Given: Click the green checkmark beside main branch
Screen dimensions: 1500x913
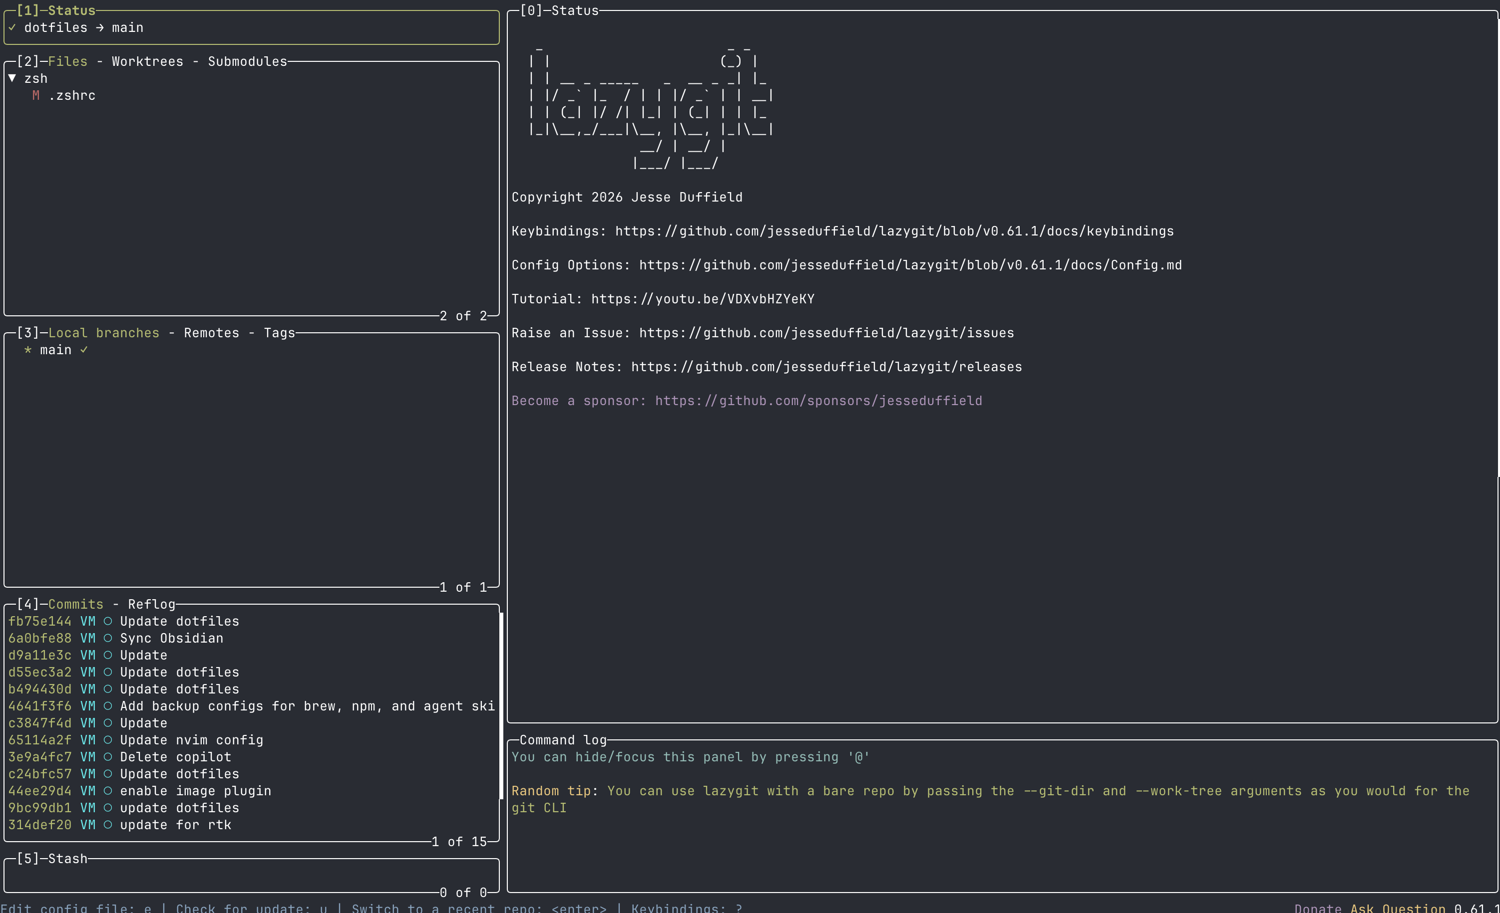Looking at the screenshot, I should click(x=84, y=350).
